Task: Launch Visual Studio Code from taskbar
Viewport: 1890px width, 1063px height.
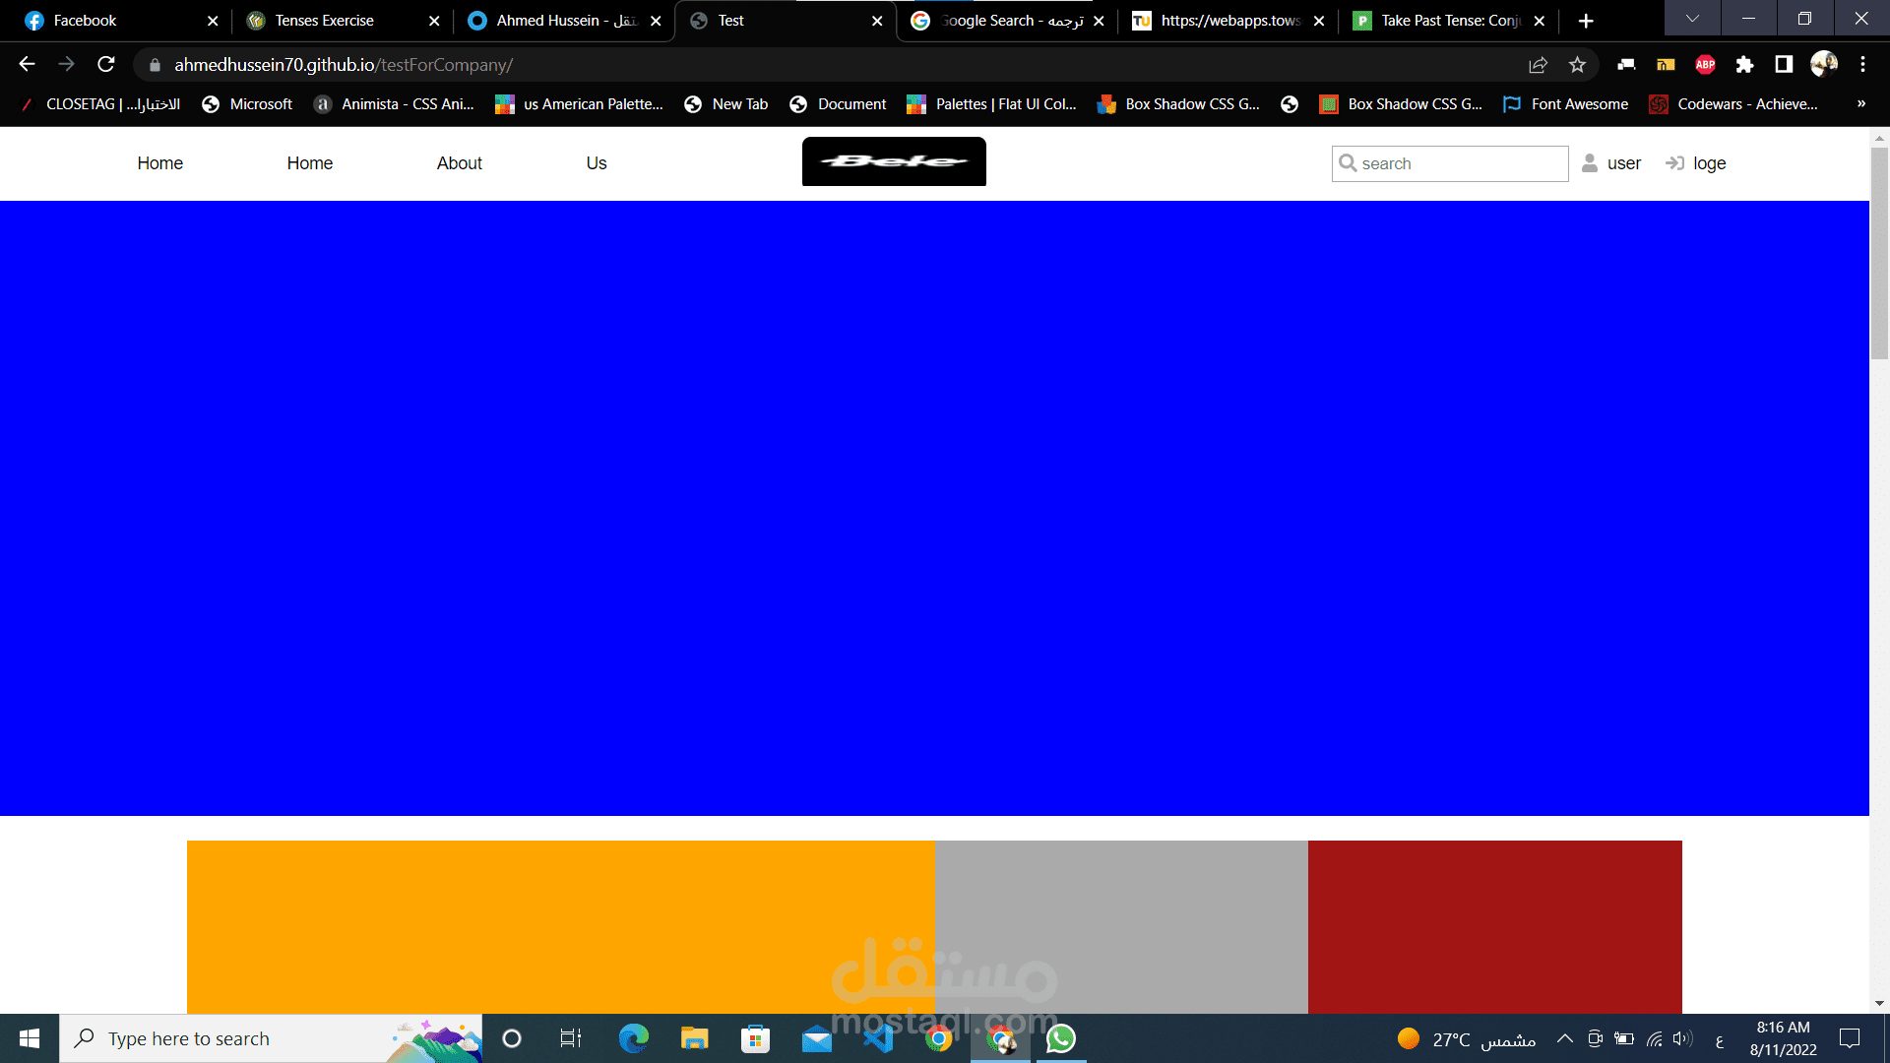Action: (x=878, y=1037)
